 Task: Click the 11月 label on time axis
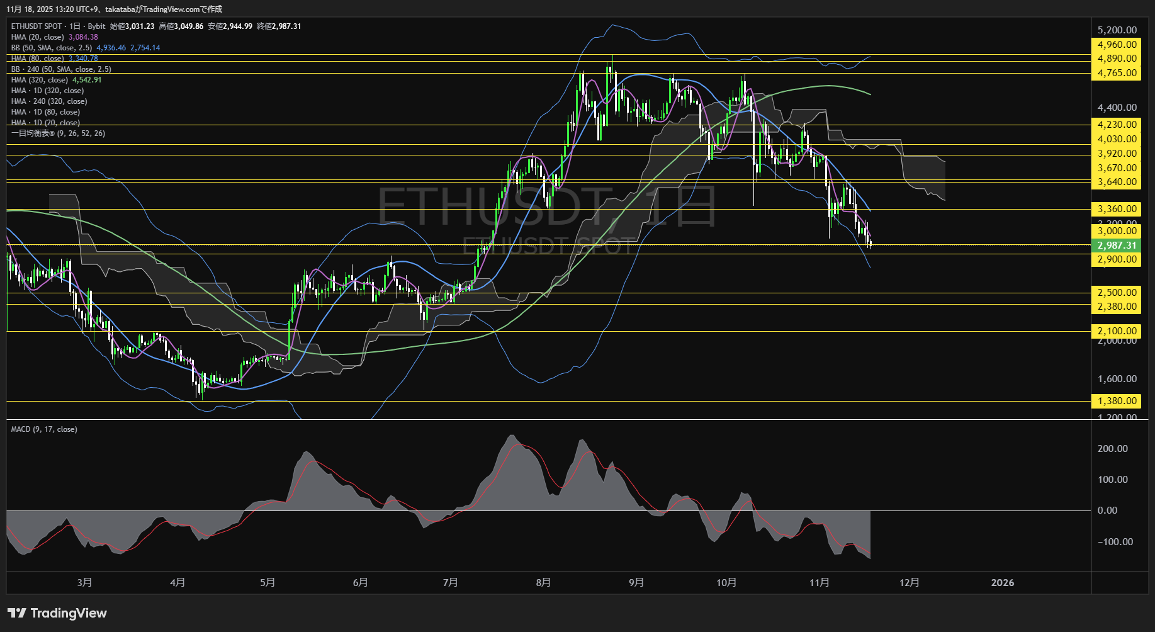(819, 582)
